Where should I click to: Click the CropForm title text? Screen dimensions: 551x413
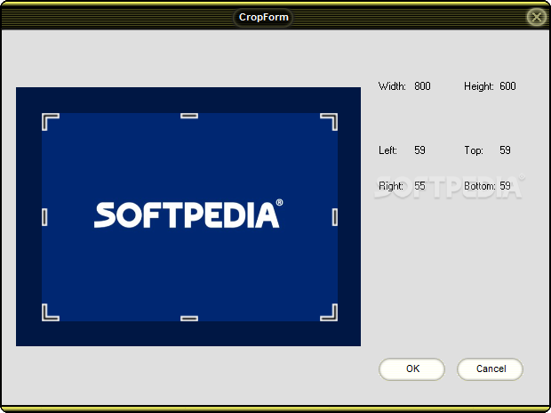264,17
